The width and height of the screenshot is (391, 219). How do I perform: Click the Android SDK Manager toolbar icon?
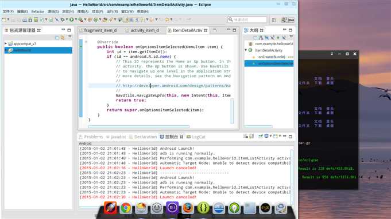coord(30,19)
